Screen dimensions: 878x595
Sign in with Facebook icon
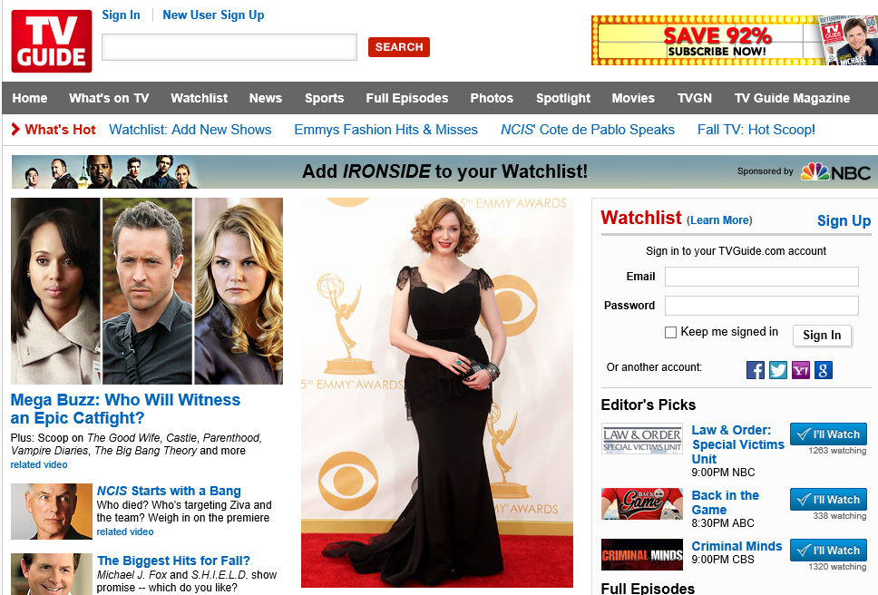pos(756,370)
